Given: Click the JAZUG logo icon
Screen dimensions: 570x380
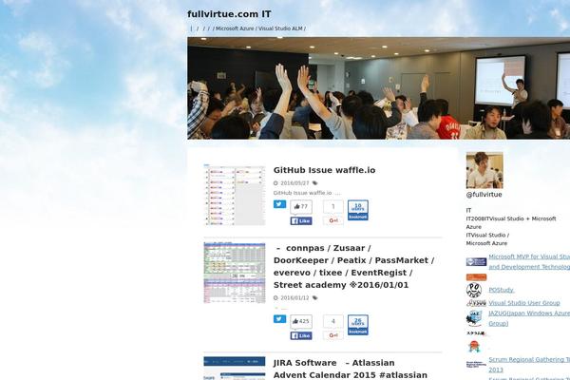Looking at the screenshot, I should (x=474, y=318).
